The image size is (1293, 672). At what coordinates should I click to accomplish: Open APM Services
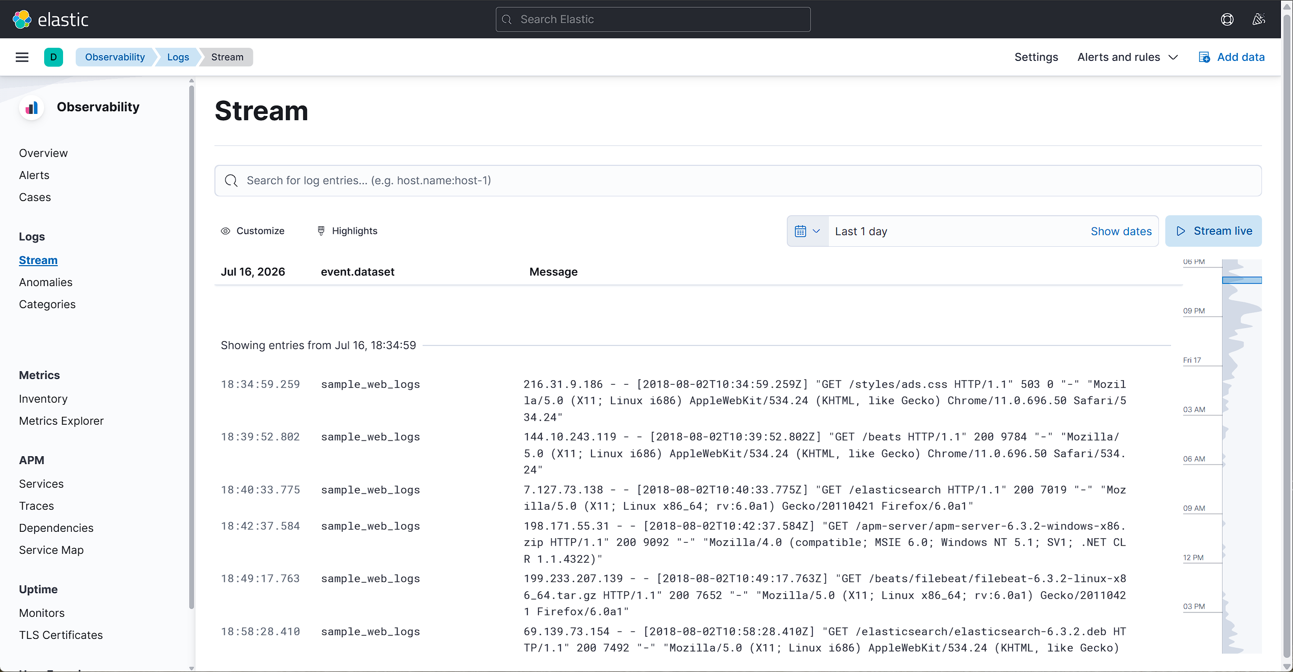42,484
